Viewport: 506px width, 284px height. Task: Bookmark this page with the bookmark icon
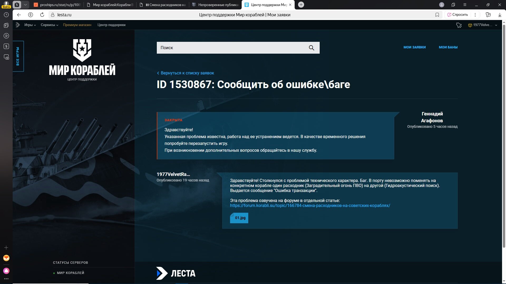[437, 15]
